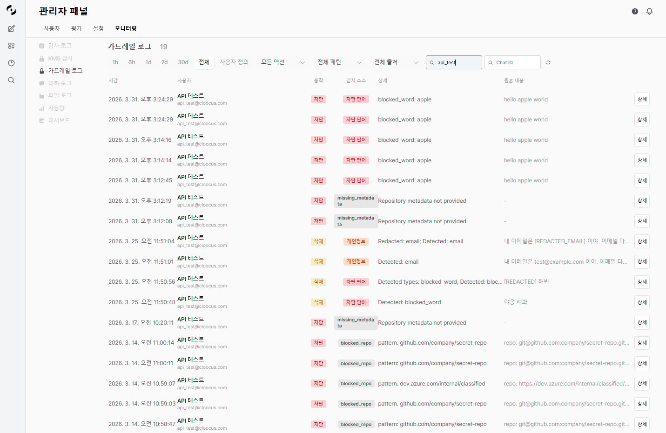Focus the Chat ID search field
This screenshot has height=433, width=666.
click(x=512, y=62)
